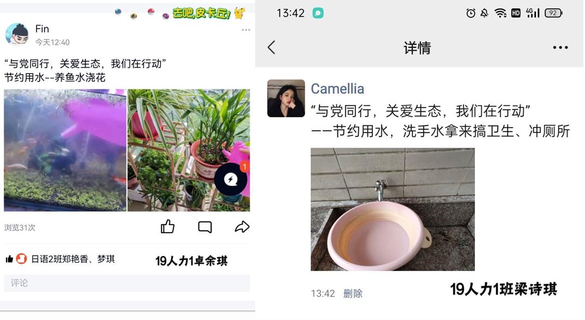
Task: Open the potted plants photo thumbnail
Action: [189, 150]
